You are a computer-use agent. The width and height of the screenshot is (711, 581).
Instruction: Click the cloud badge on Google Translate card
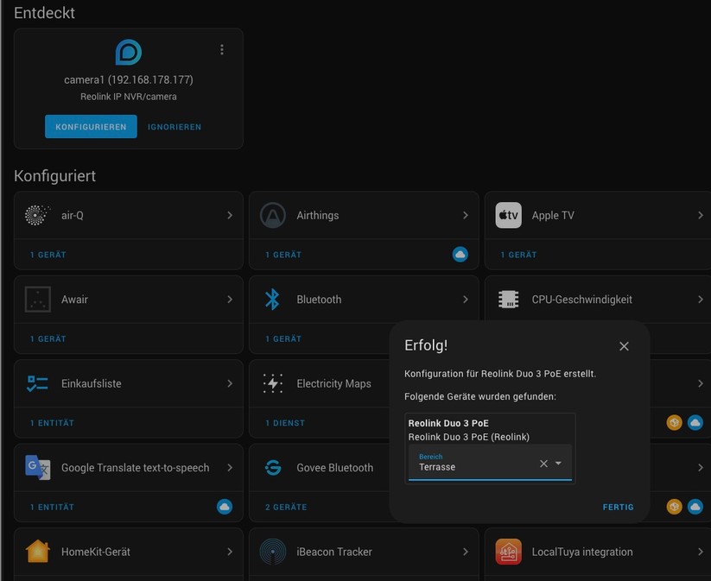coord(224,507)
